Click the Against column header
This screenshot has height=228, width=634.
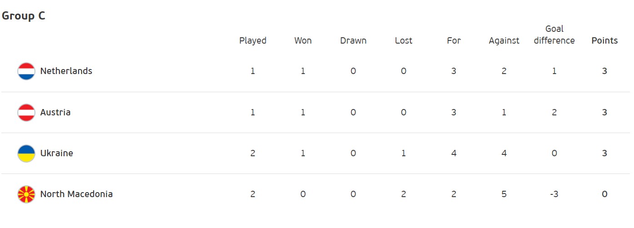504,40
